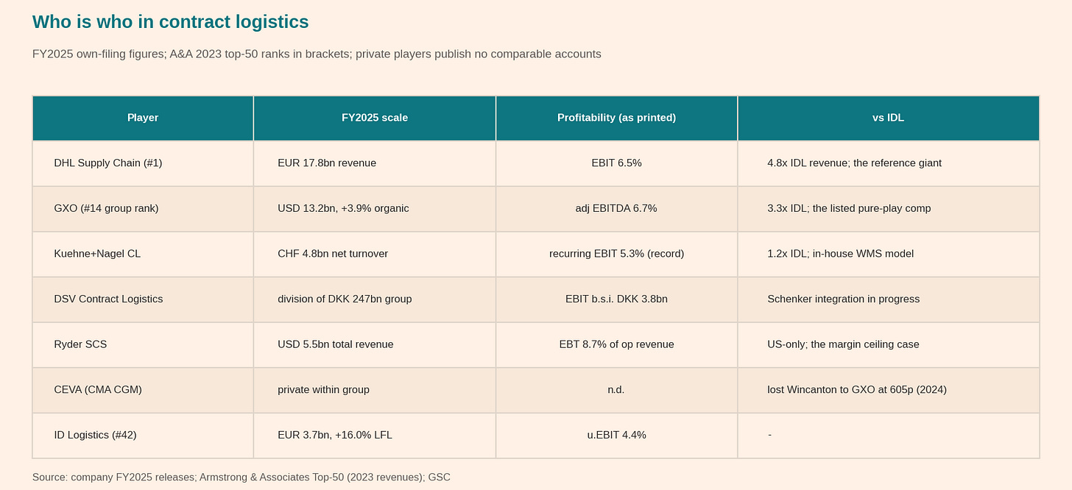This screenshot has width=1072, height=490.
Task: Select the 'DHL Supply Chain (#1)' cell
Action: click(x=143, y=163)
